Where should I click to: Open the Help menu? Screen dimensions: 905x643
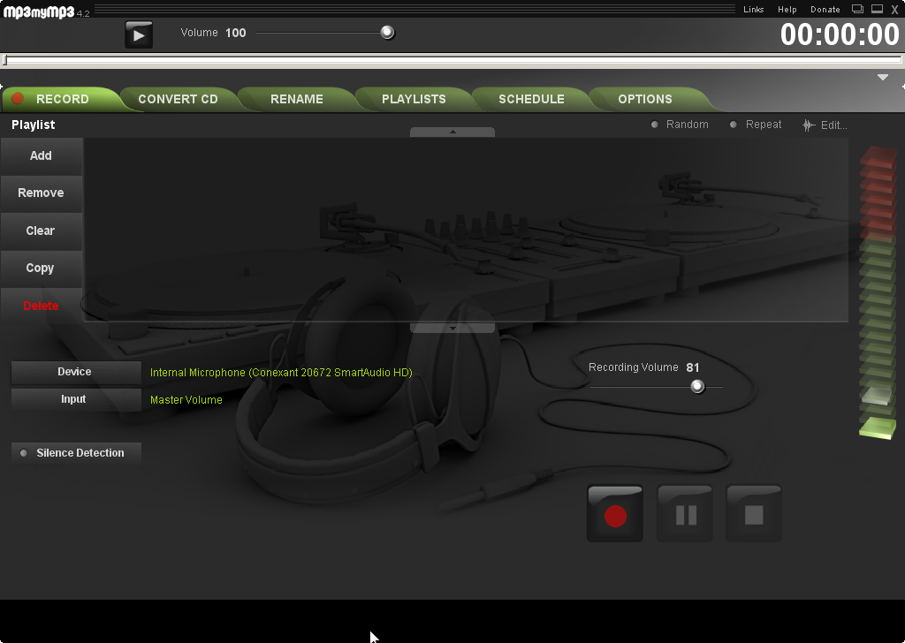coord(787,9)
